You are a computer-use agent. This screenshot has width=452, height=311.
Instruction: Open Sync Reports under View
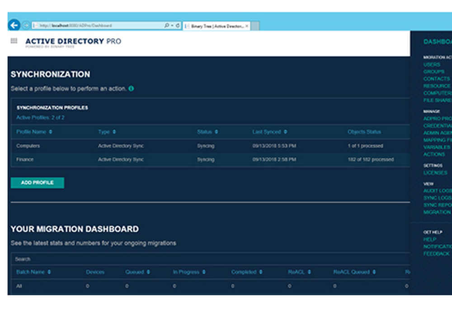click(438, 205)
